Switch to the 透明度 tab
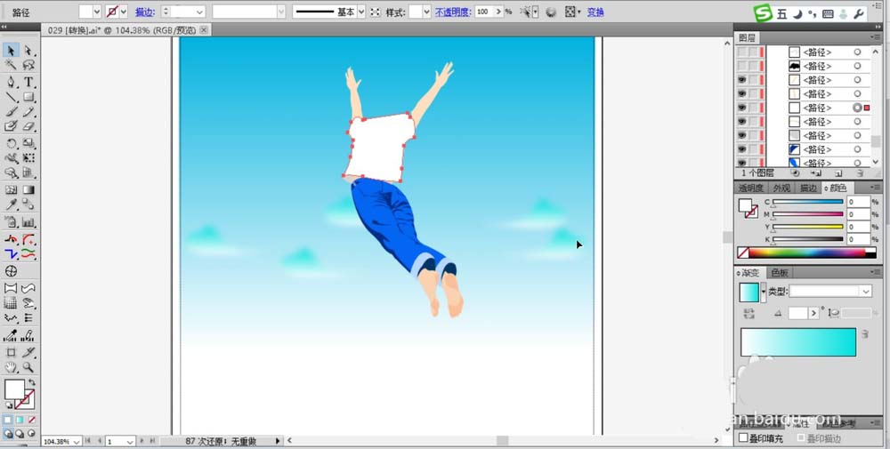Viewport: 890px width, 449px height. 751,188
